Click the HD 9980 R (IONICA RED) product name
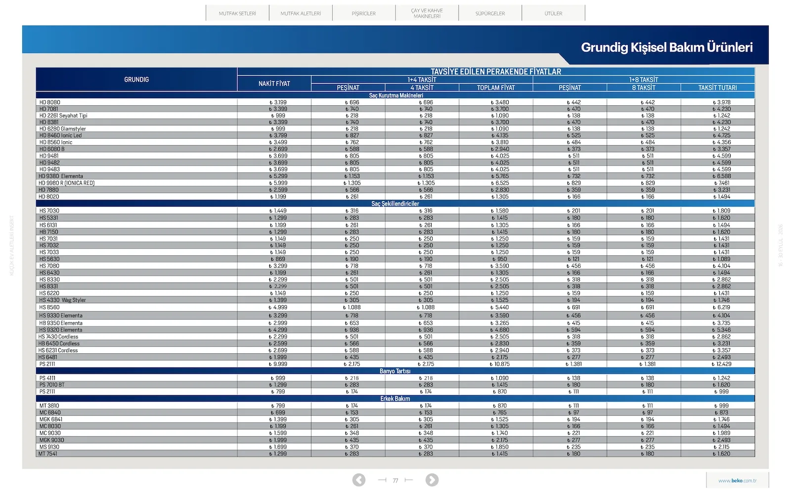Image resolution: width=791 pixels, height=491 pixels. point(66,183)
